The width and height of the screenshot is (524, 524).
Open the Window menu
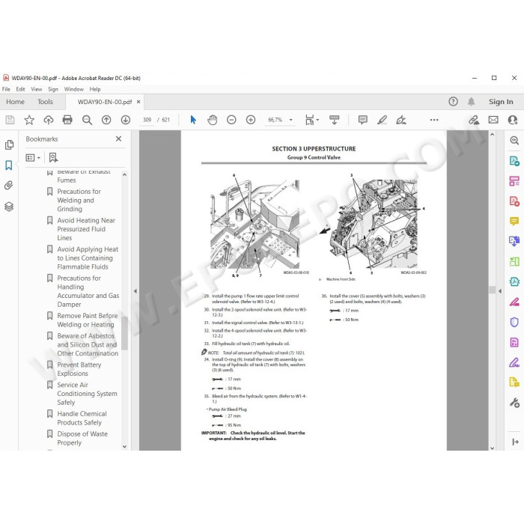pyautogui.click(x=74, y=89)
